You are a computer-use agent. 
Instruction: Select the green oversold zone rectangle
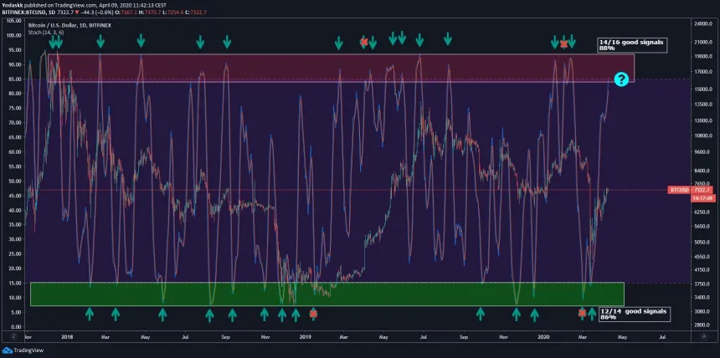click(327, 294)
